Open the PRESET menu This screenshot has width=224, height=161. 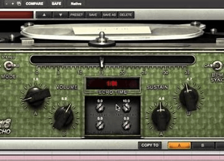[77, 15]
